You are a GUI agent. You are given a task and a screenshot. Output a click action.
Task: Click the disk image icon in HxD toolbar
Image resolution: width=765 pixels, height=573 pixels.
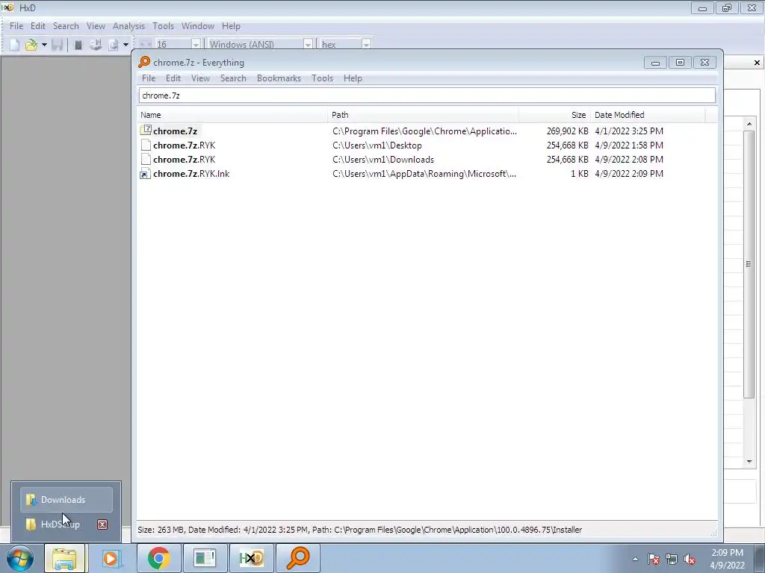[114, 45]
